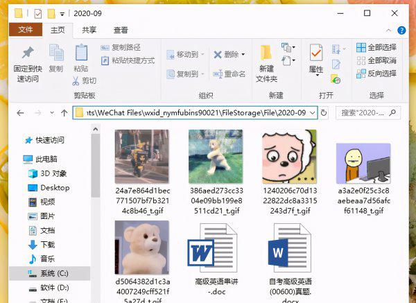Switch to the View (查看) ribbon tab
The height and width of the screenshot is (303, 416).
pos(121,30)
